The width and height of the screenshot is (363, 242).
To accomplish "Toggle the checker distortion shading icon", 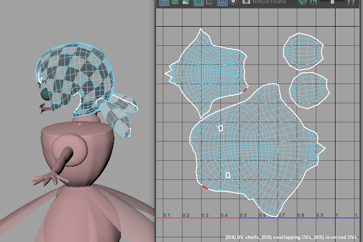I will tap(186, 2).
